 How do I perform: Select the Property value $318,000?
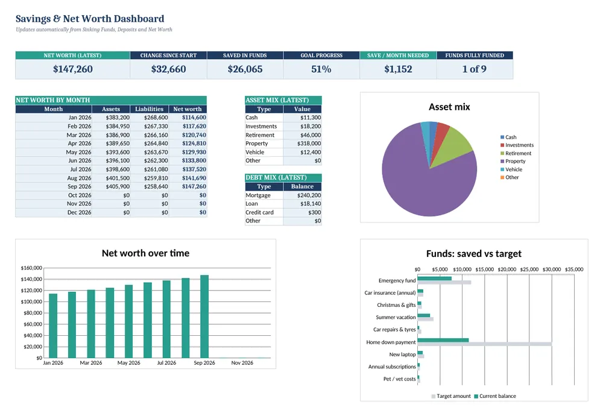coord(302,143)
